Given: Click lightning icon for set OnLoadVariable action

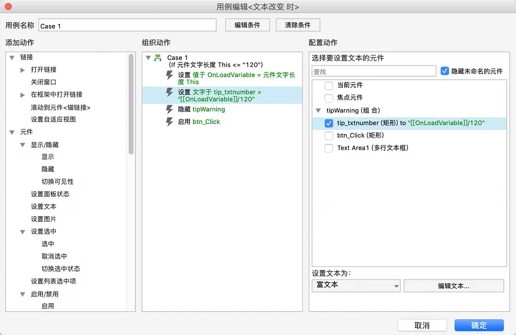Looking at the screenshot, I should pos(170,75).
